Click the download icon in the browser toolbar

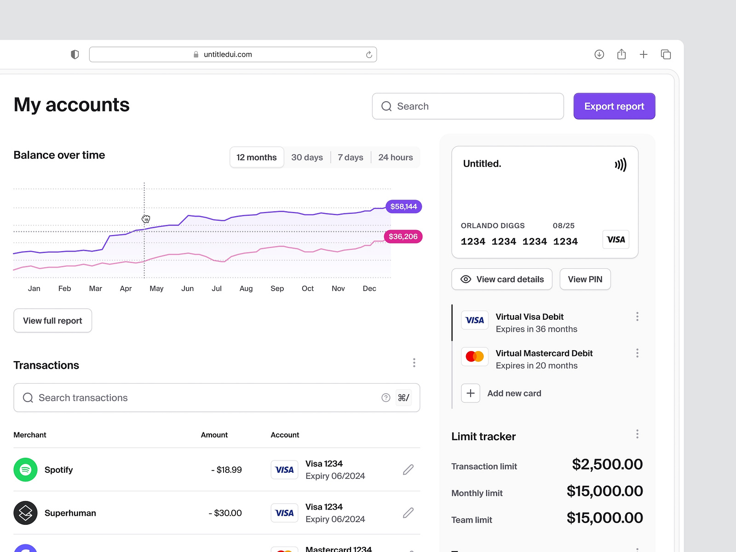tap(599, 54)
